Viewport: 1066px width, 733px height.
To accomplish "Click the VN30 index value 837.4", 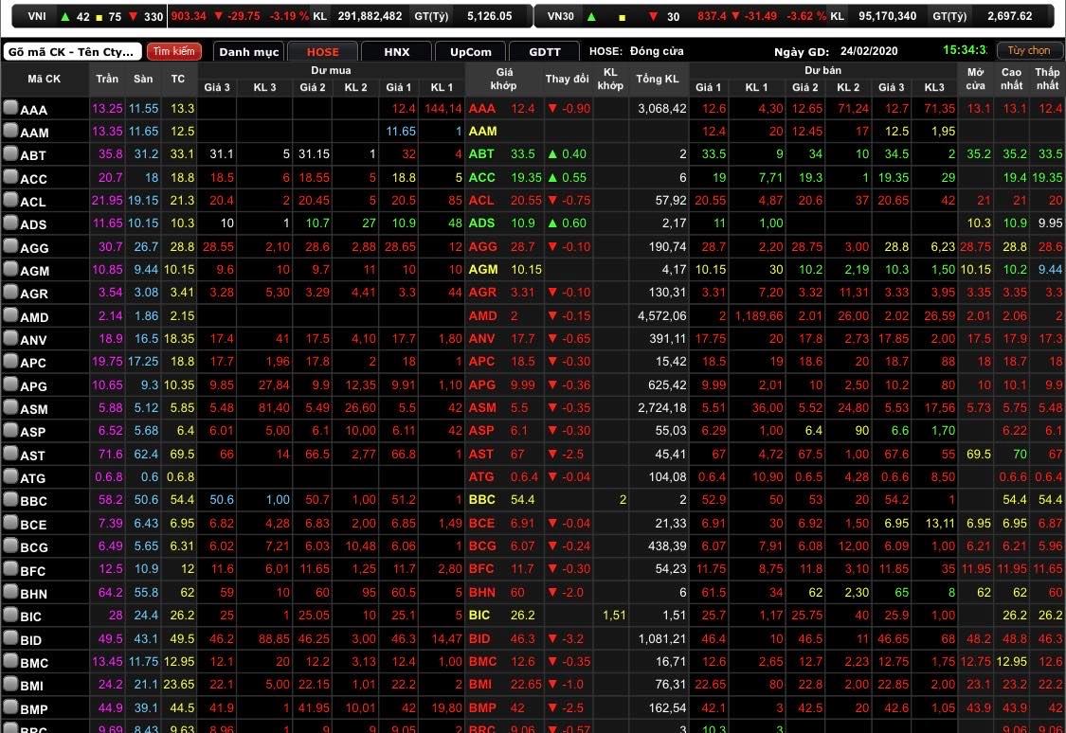I will (712, 15).
